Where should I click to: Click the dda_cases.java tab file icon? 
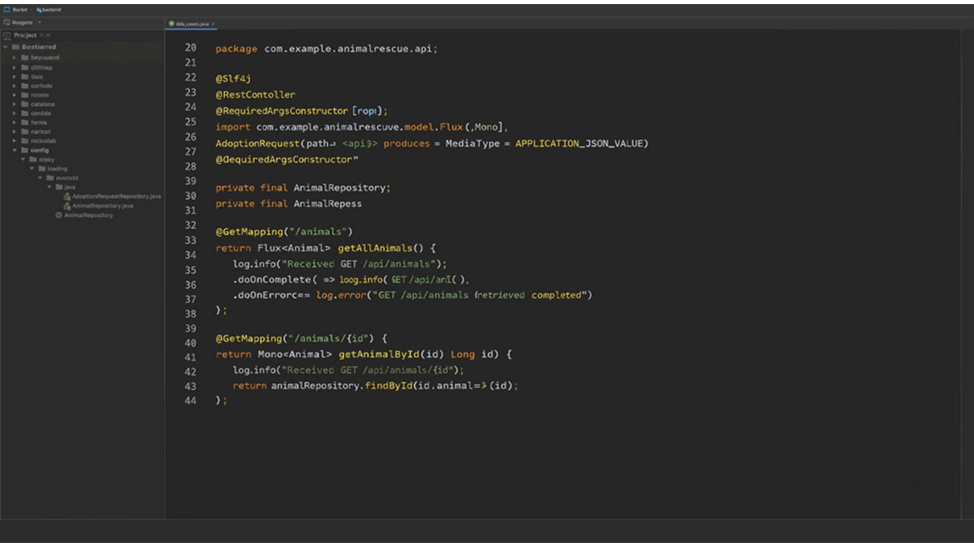171,24
